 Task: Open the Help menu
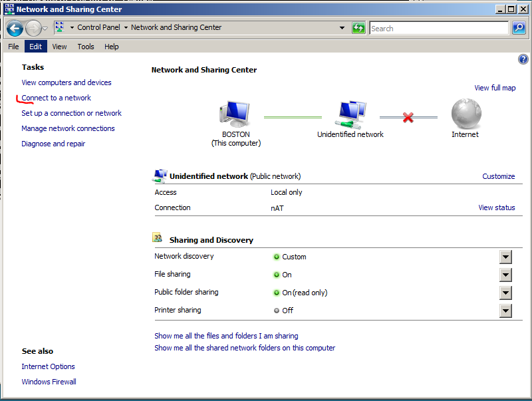(111, 47)
